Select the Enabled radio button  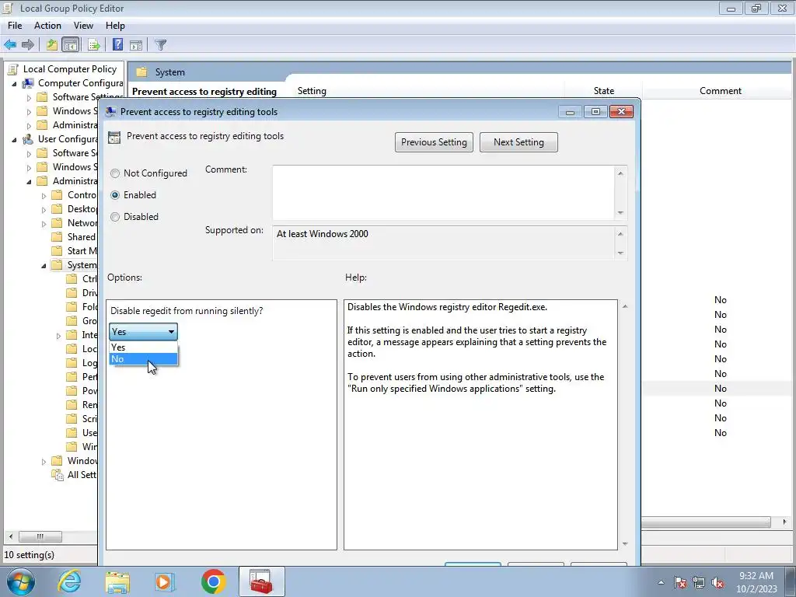(x=115, y=195)
